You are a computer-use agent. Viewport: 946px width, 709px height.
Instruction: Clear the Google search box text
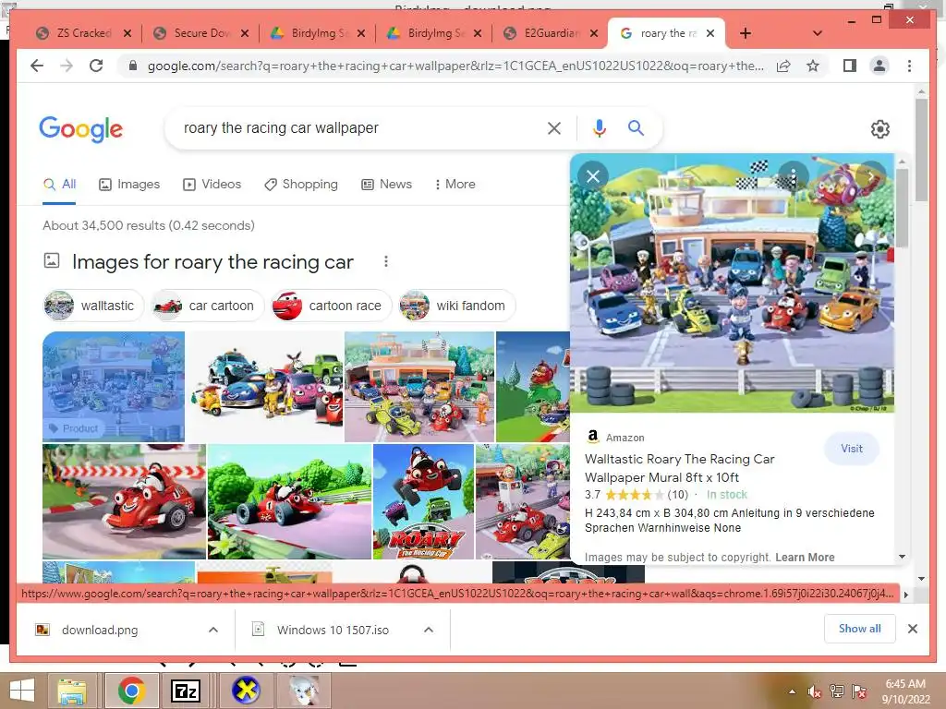tap(554, 127)
